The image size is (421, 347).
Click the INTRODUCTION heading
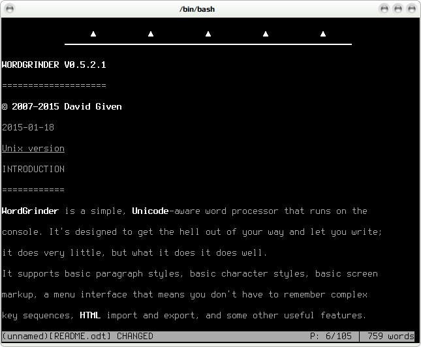point(33,170)
